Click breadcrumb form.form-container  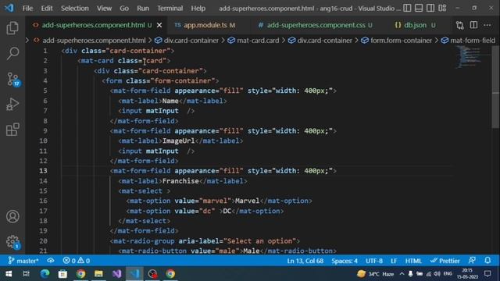[x=401, y=41]
